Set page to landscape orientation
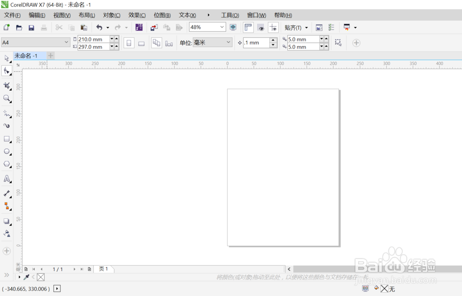Viewport: 462px width, 296px height. tap(141, 43)
